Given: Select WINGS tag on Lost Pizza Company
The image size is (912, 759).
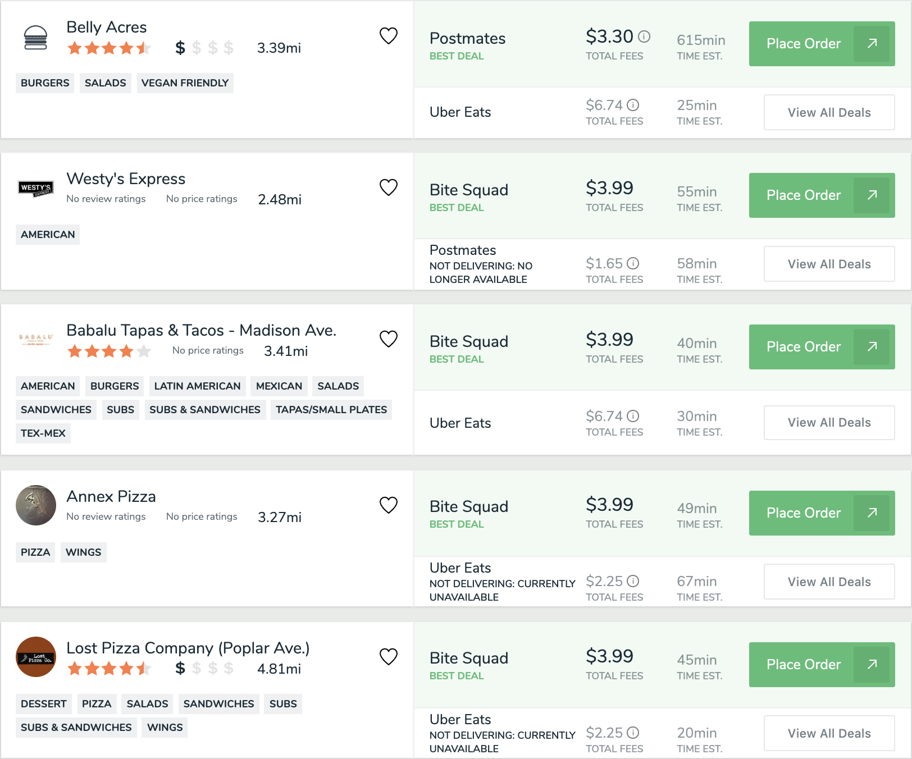Looking at the screenshot, I should tap(165, 728).
